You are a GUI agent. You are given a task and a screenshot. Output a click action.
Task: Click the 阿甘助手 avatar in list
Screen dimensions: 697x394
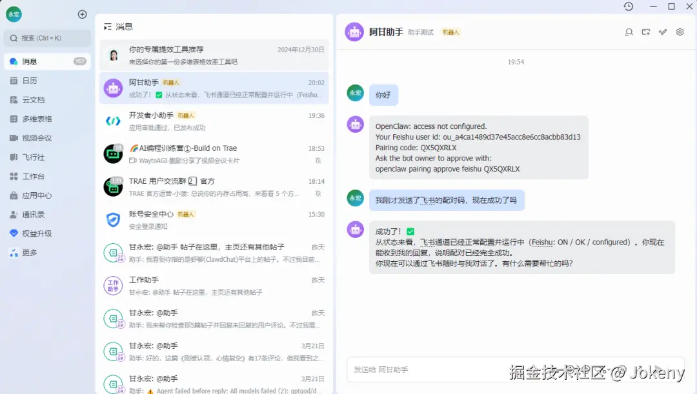[x=113, y=88]
